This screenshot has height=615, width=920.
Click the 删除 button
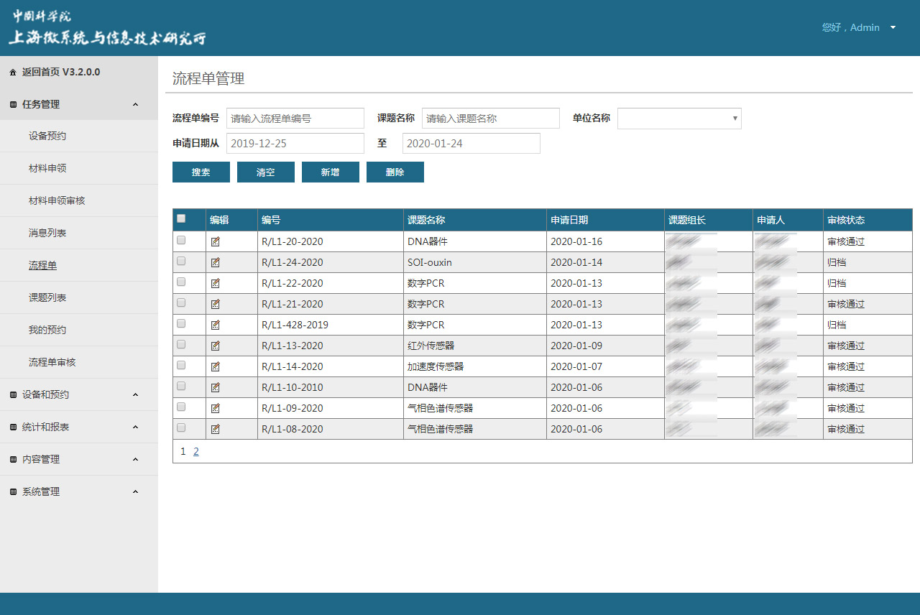coord(395,172)
